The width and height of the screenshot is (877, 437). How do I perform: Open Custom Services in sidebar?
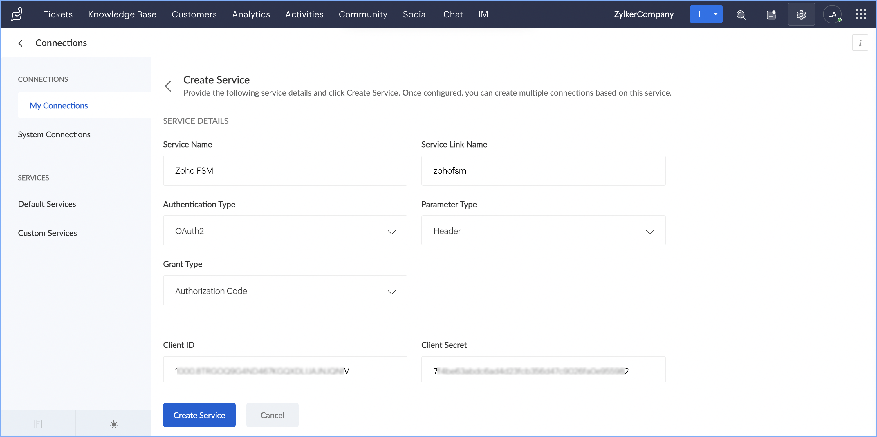tap(47, 233)
